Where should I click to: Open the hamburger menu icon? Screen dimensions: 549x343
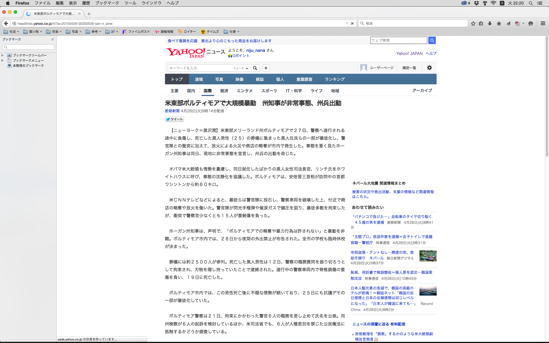click(x=543, y=24)
